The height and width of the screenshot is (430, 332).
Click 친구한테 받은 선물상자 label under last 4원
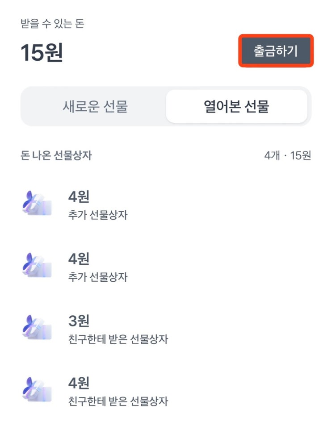[117, 401]
